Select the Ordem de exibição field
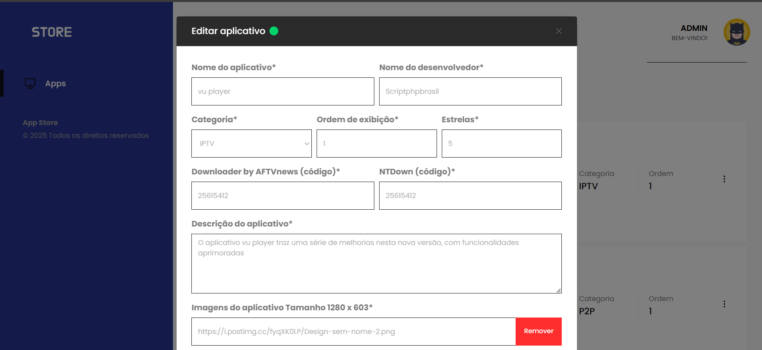This screenshot has width=762, height=350. pyautogui.click(x=376, y=144)
